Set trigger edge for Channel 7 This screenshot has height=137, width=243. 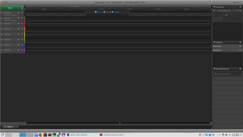point(22,50)
